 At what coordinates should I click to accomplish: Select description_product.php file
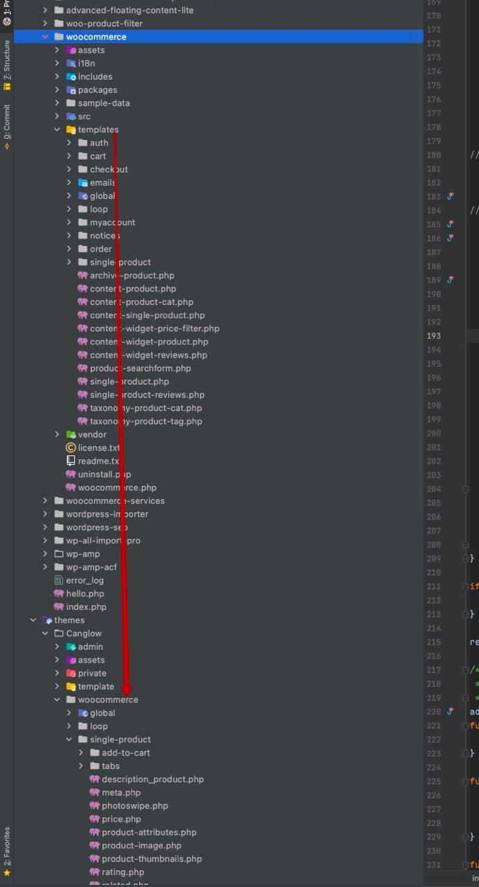coord(153,779)
